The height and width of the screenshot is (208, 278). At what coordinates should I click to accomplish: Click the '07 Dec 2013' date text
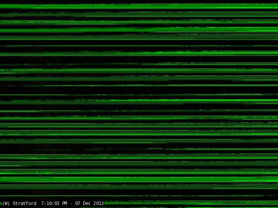point(89,203)
